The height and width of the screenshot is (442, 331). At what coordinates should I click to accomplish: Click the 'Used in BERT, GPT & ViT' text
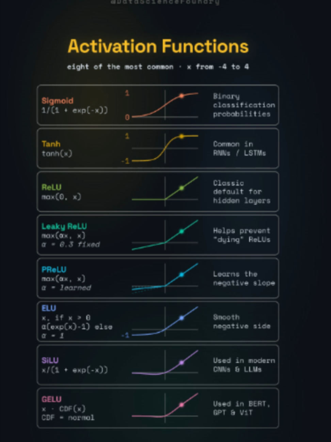click(x=241, y=408)
